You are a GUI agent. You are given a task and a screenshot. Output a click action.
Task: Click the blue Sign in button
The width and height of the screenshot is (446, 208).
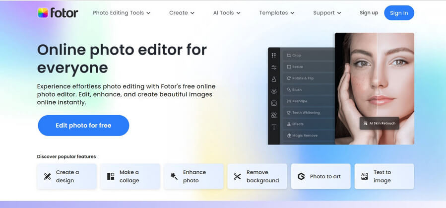399,13
